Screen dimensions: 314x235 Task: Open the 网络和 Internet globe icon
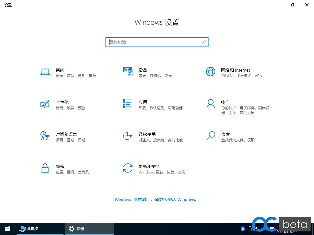click(x=210, y=72)
